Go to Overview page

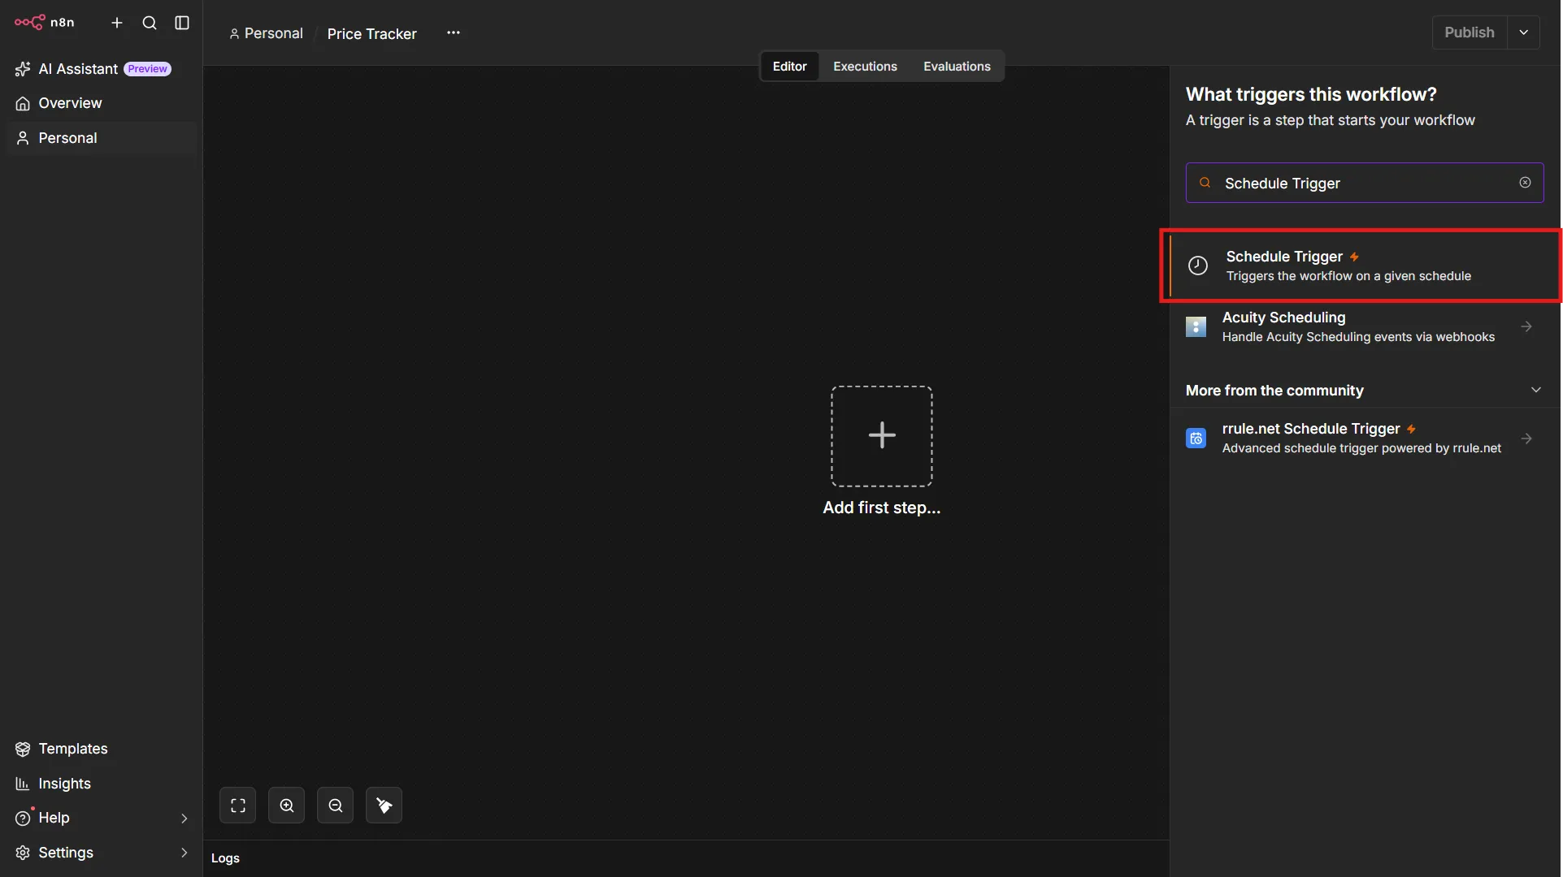tap(101, 103)
